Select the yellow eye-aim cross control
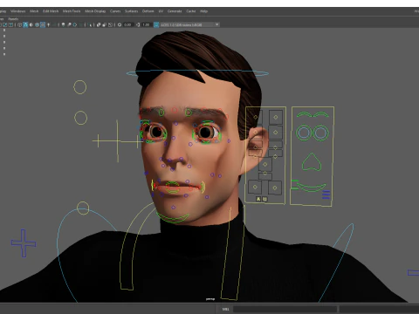The height and width of the screenshot is (314, 419). [118, 141]
